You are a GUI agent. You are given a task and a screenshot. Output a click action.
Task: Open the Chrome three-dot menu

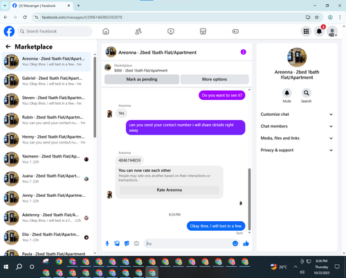tap(340, 17)
